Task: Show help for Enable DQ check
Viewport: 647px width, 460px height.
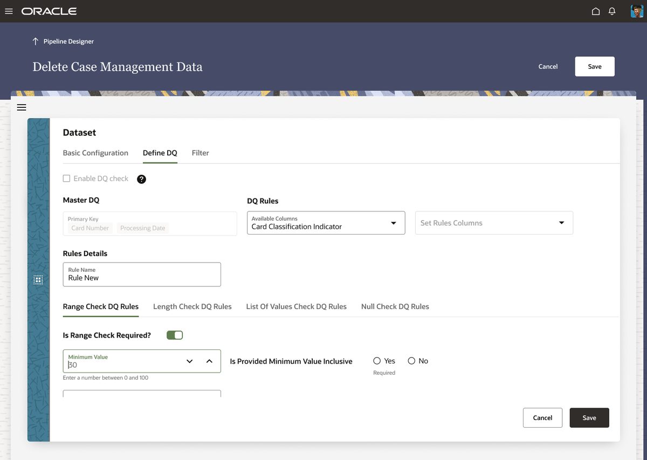Action: coord(141,179)
